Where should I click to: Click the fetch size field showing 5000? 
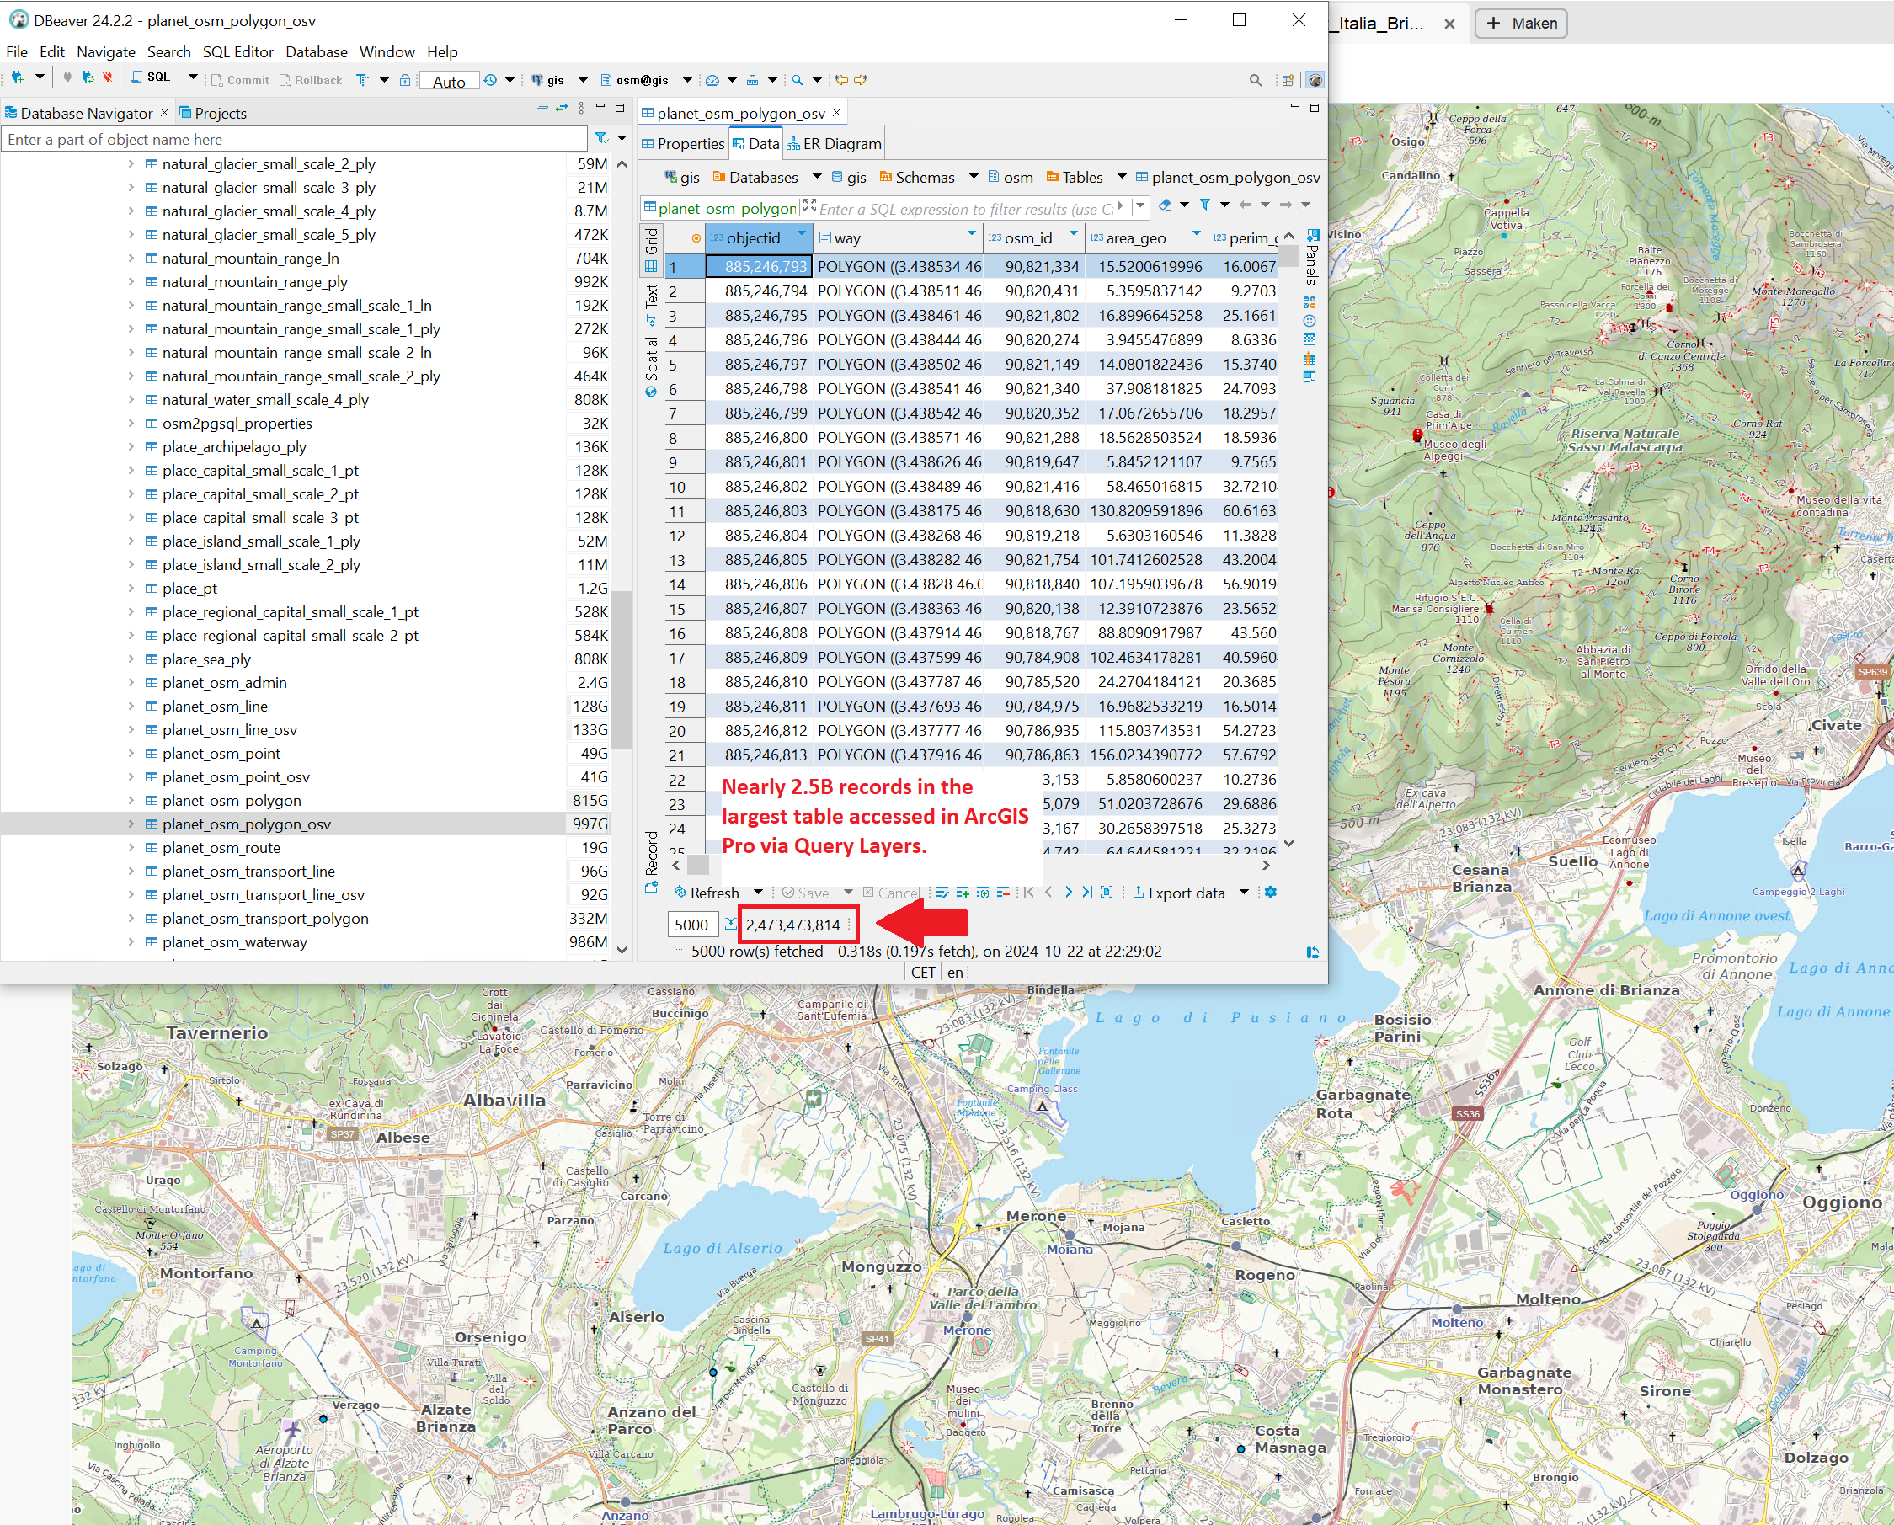point(692,924)
